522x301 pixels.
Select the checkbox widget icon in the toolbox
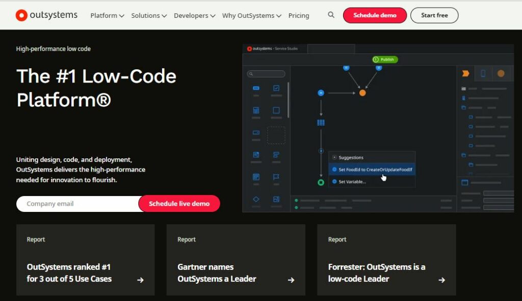tap(276, 88)
